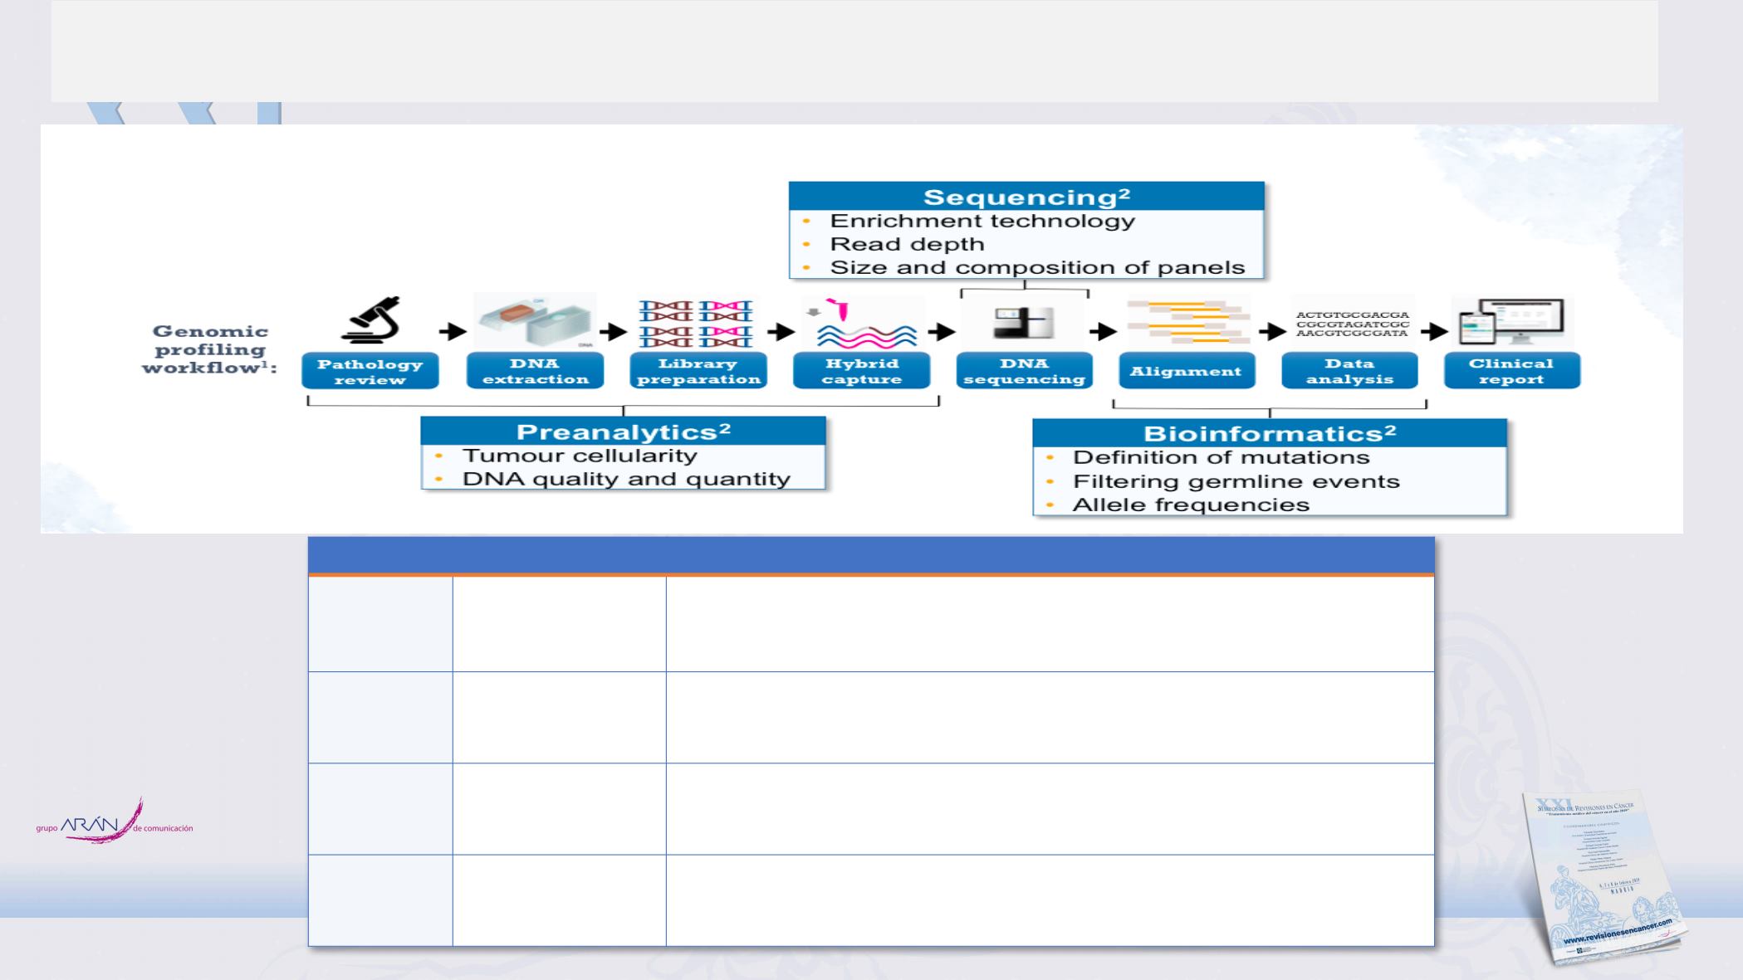Image resolution: width=1743 pixels, height=980 pixels.
Task: Select the DNA sequencing step box
Action: (x=1025, y=371)
